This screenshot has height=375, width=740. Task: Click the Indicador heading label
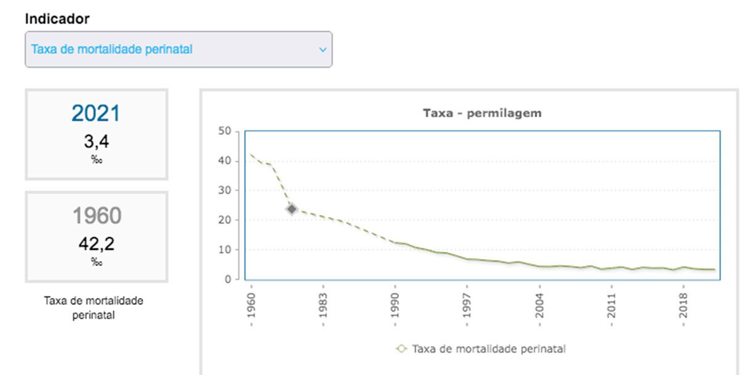57,19
